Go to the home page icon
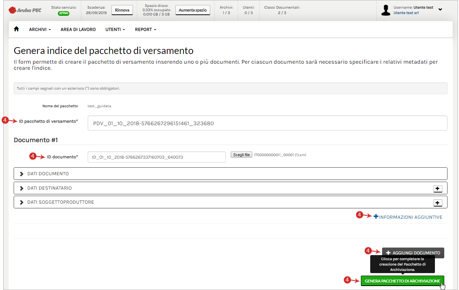Image resolution: width=459 pixels, height=290 pixels. click(x=16, y=29)
